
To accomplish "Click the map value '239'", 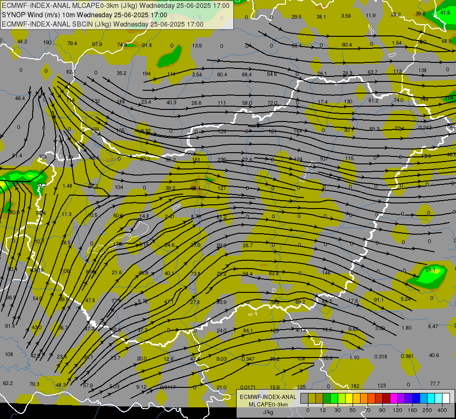I will [222, 160].
